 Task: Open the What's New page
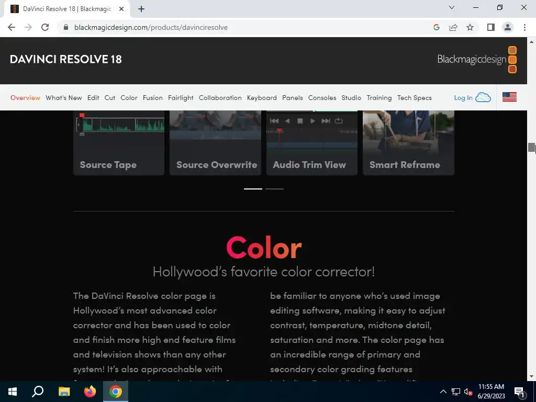coord(63,98)
